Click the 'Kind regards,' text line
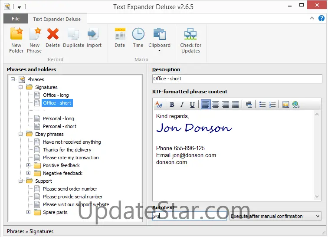This screenshot has height=237, width=328. 173,116
